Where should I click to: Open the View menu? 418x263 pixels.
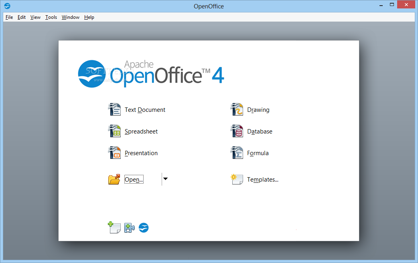[x=35, y=17]
